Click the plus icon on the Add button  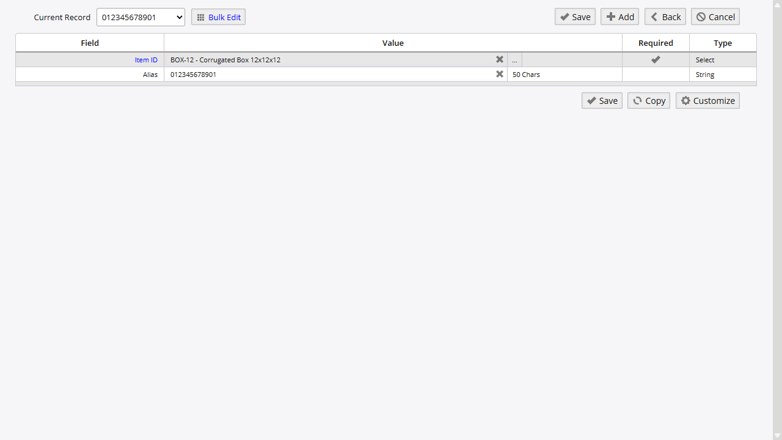610,16
